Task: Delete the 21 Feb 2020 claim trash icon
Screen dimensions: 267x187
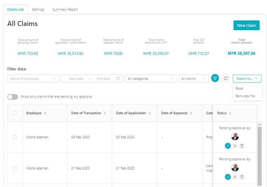Action: (242, 177)
